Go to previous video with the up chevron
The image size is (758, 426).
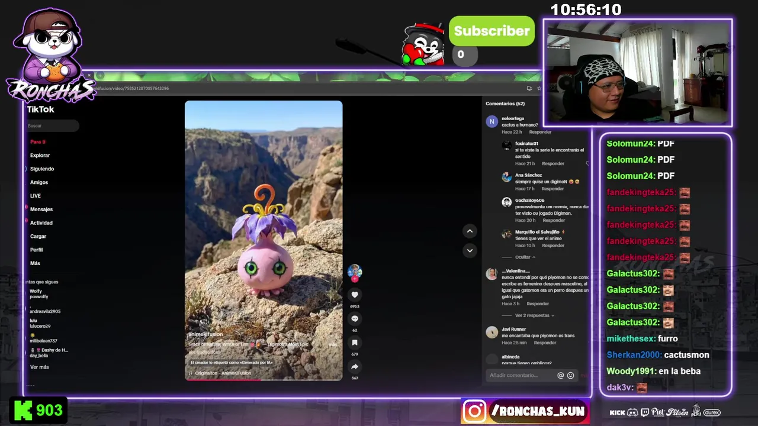[x=470, y=231]
